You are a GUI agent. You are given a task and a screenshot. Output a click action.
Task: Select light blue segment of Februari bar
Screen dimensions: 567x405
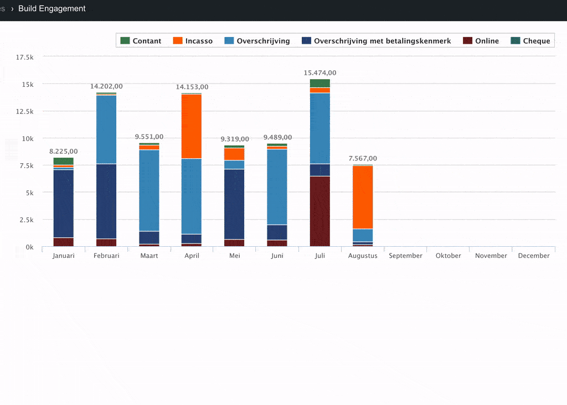[106, 129]
